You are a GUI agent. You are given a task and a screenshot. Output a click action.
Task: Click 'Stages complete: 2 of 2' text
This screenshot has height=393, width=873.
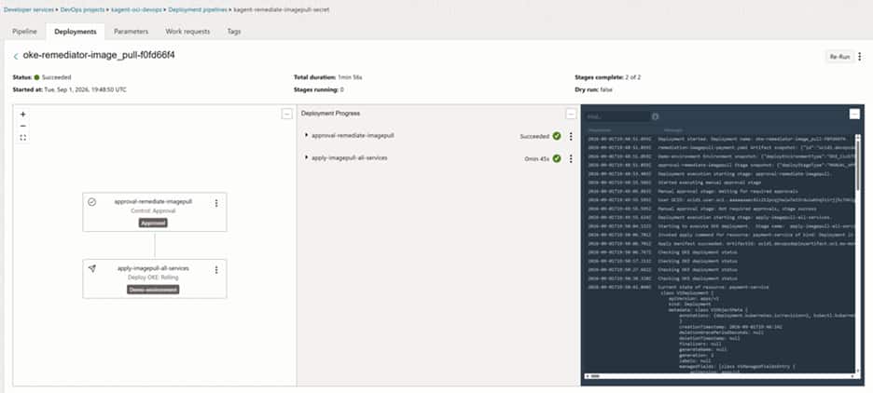(608, 77)
